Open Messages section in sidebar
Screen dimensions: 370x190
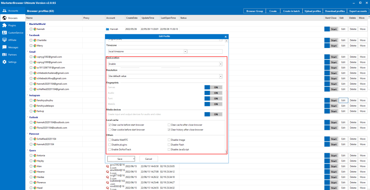coord(13,47)
